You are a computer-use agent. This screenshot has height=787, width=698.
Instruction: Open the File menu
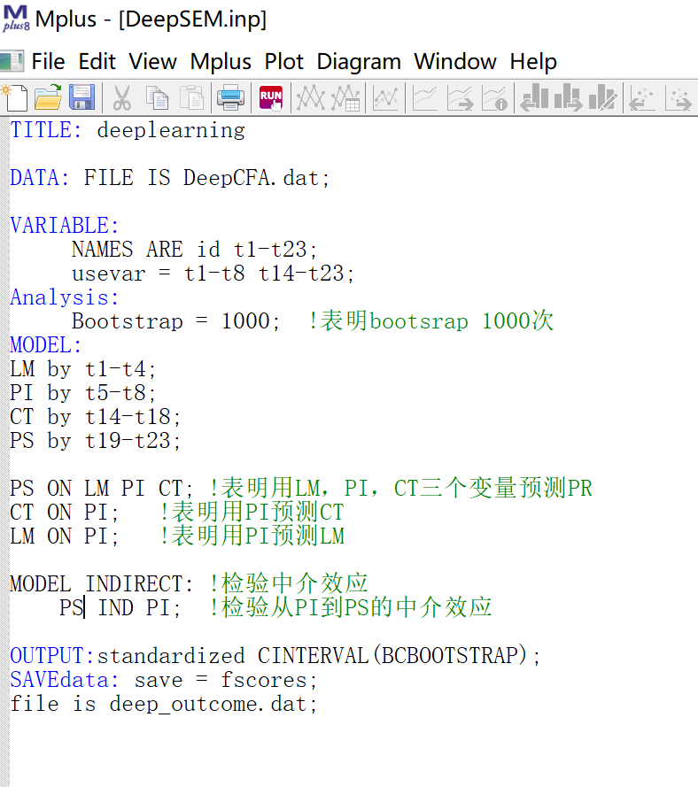click(x=48, y=62)
